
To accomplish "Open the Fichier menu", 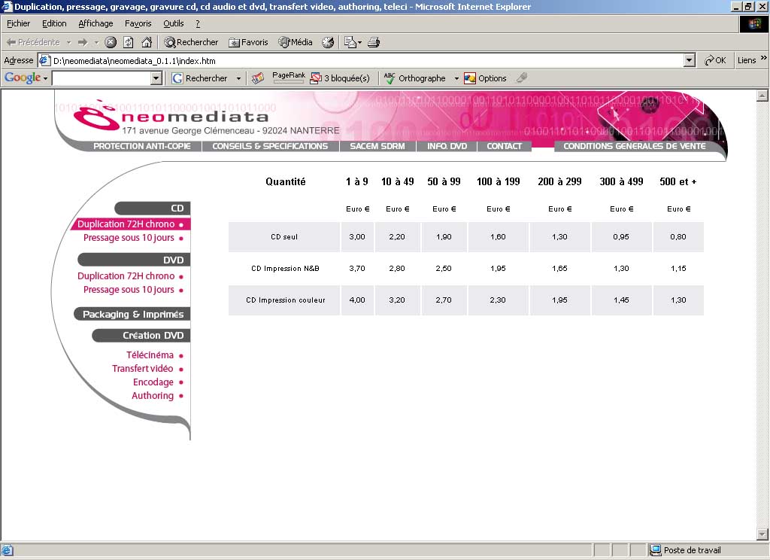I will [18, 23].
